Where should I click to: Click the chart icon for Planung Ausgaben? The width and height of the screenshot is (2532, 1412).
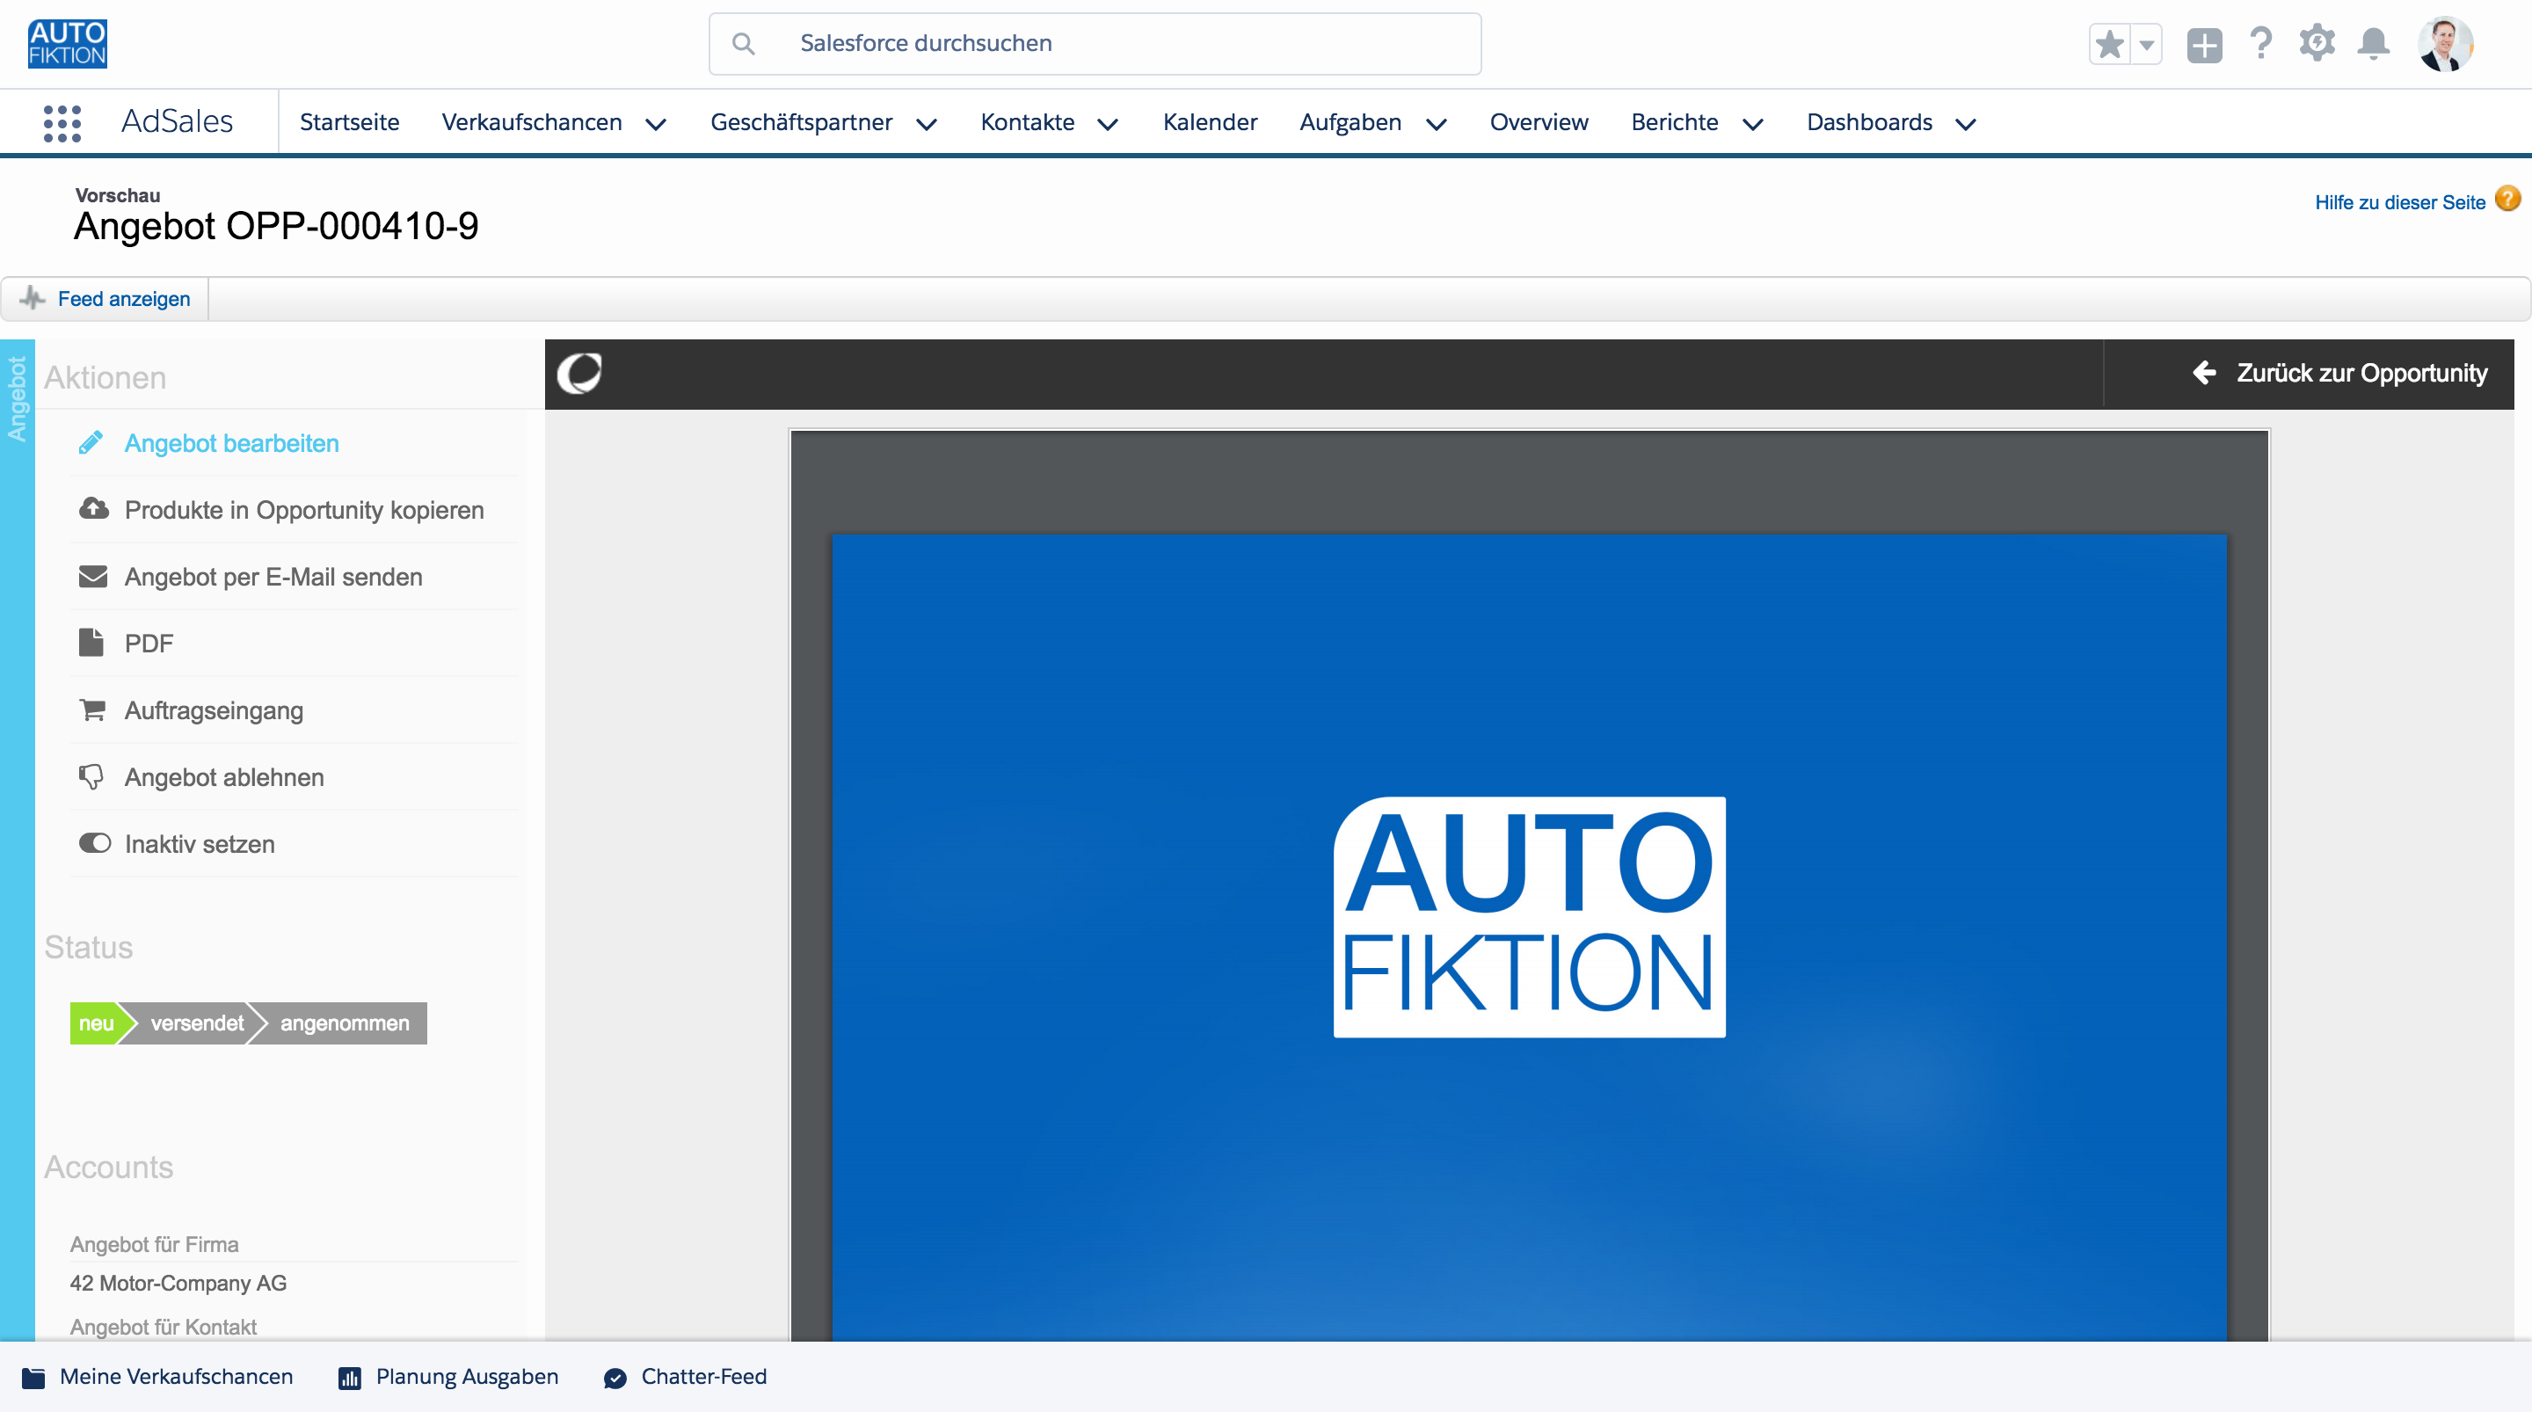pyautogui.click(x=350, y=1378)
